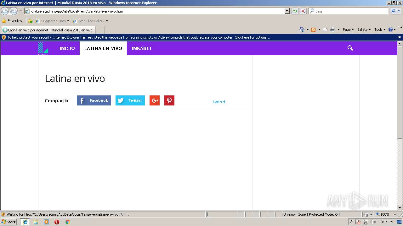Click the tweet link
Screen dimensions: 403x226
pyautogui.click(x=219, y=102)
